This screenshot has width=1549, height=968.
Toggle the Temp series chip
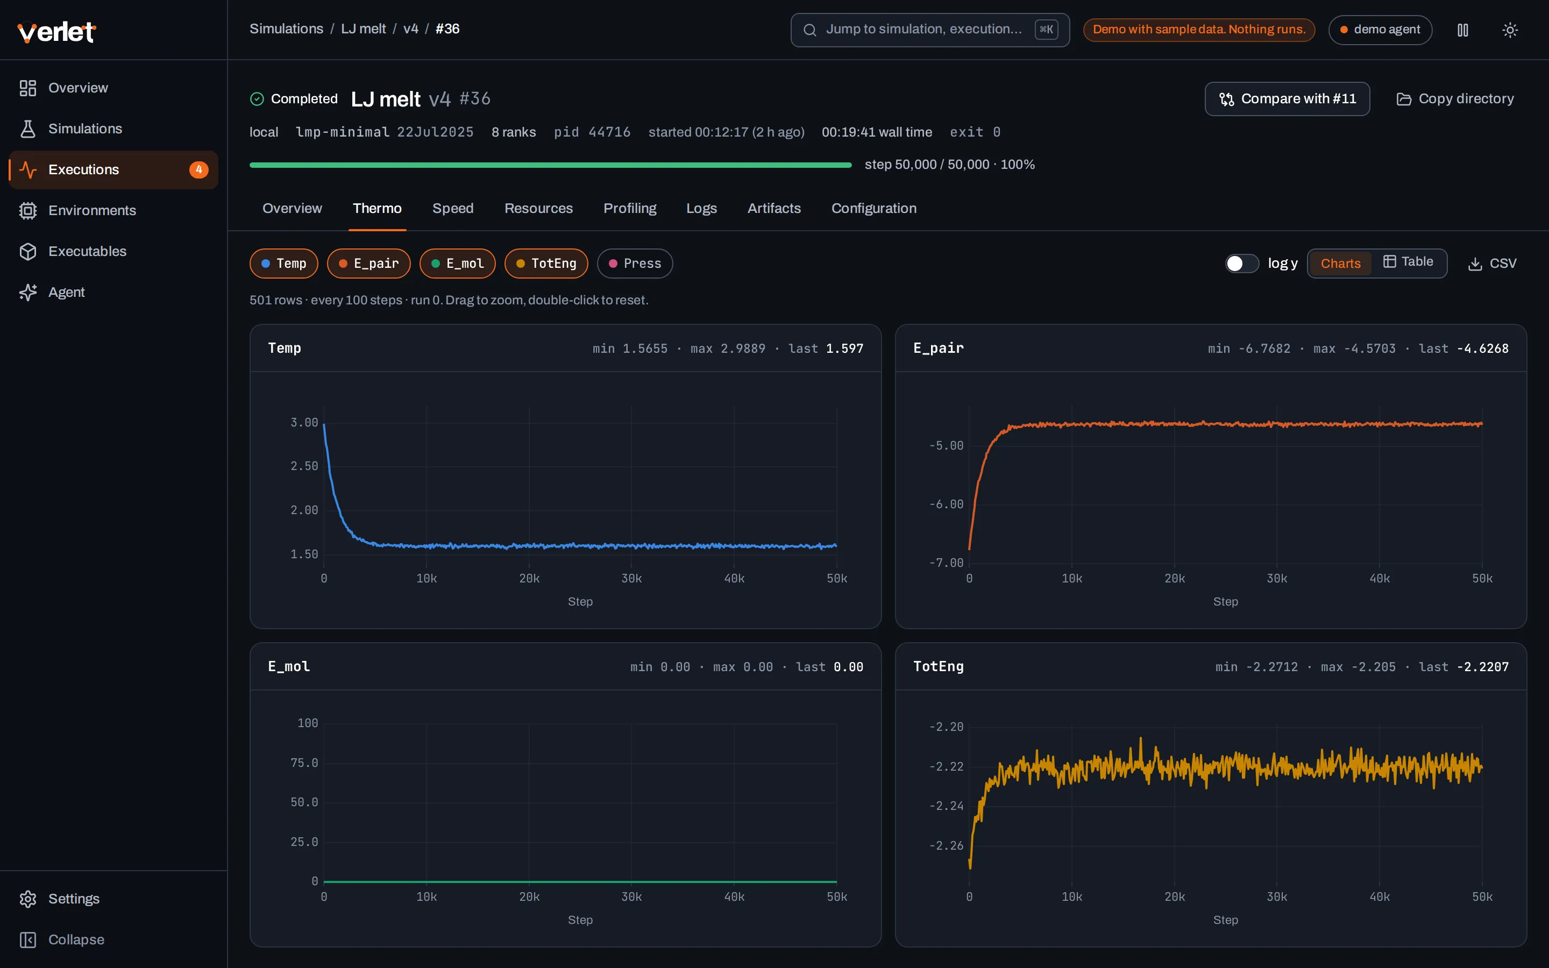(283, 264)
